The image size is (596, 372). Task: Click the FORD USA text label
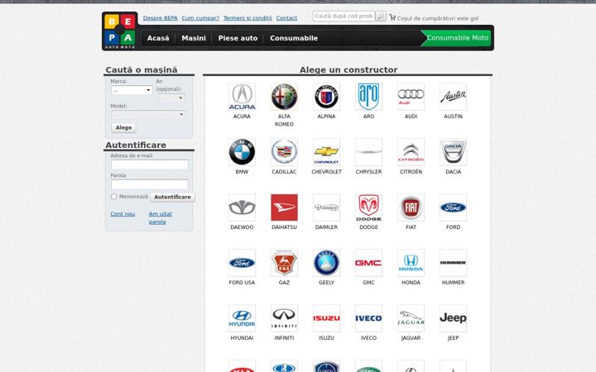242,283
